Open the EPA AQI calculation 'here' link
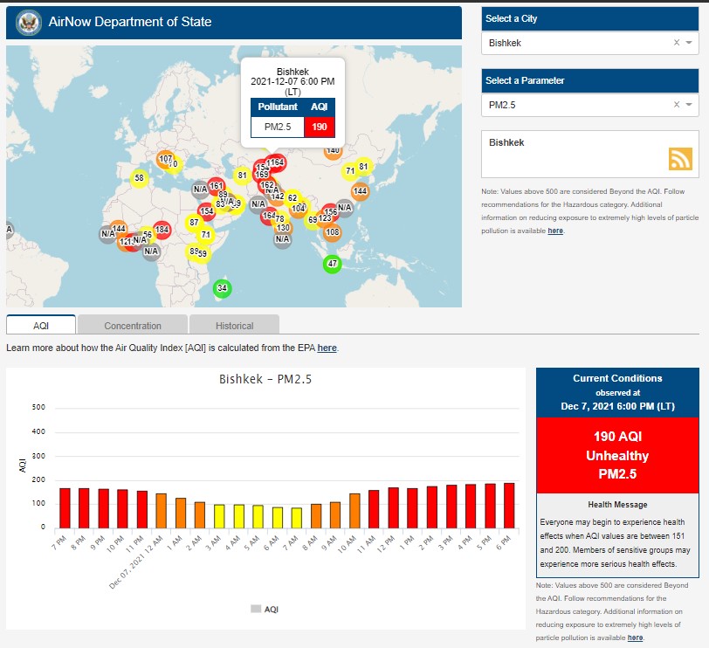Screen dimensions: 709x648 (x=327, y=348)
